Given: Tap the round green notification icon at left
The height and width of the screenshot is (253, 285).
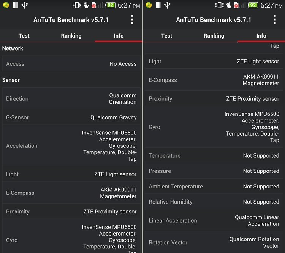Looking at the screenshot, I should tap(6, 5).
